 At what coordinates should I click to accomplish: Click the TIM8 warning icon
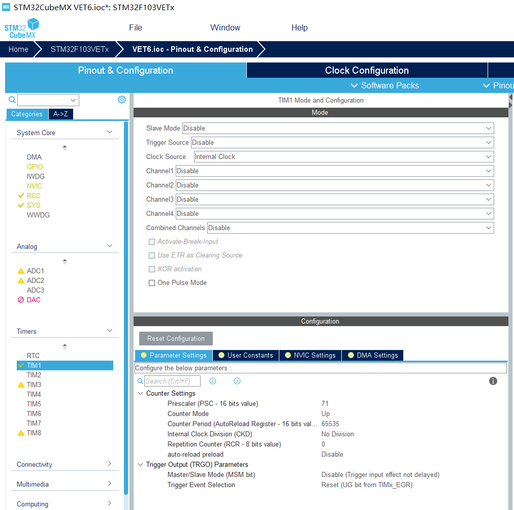click(x=21, y=433)
